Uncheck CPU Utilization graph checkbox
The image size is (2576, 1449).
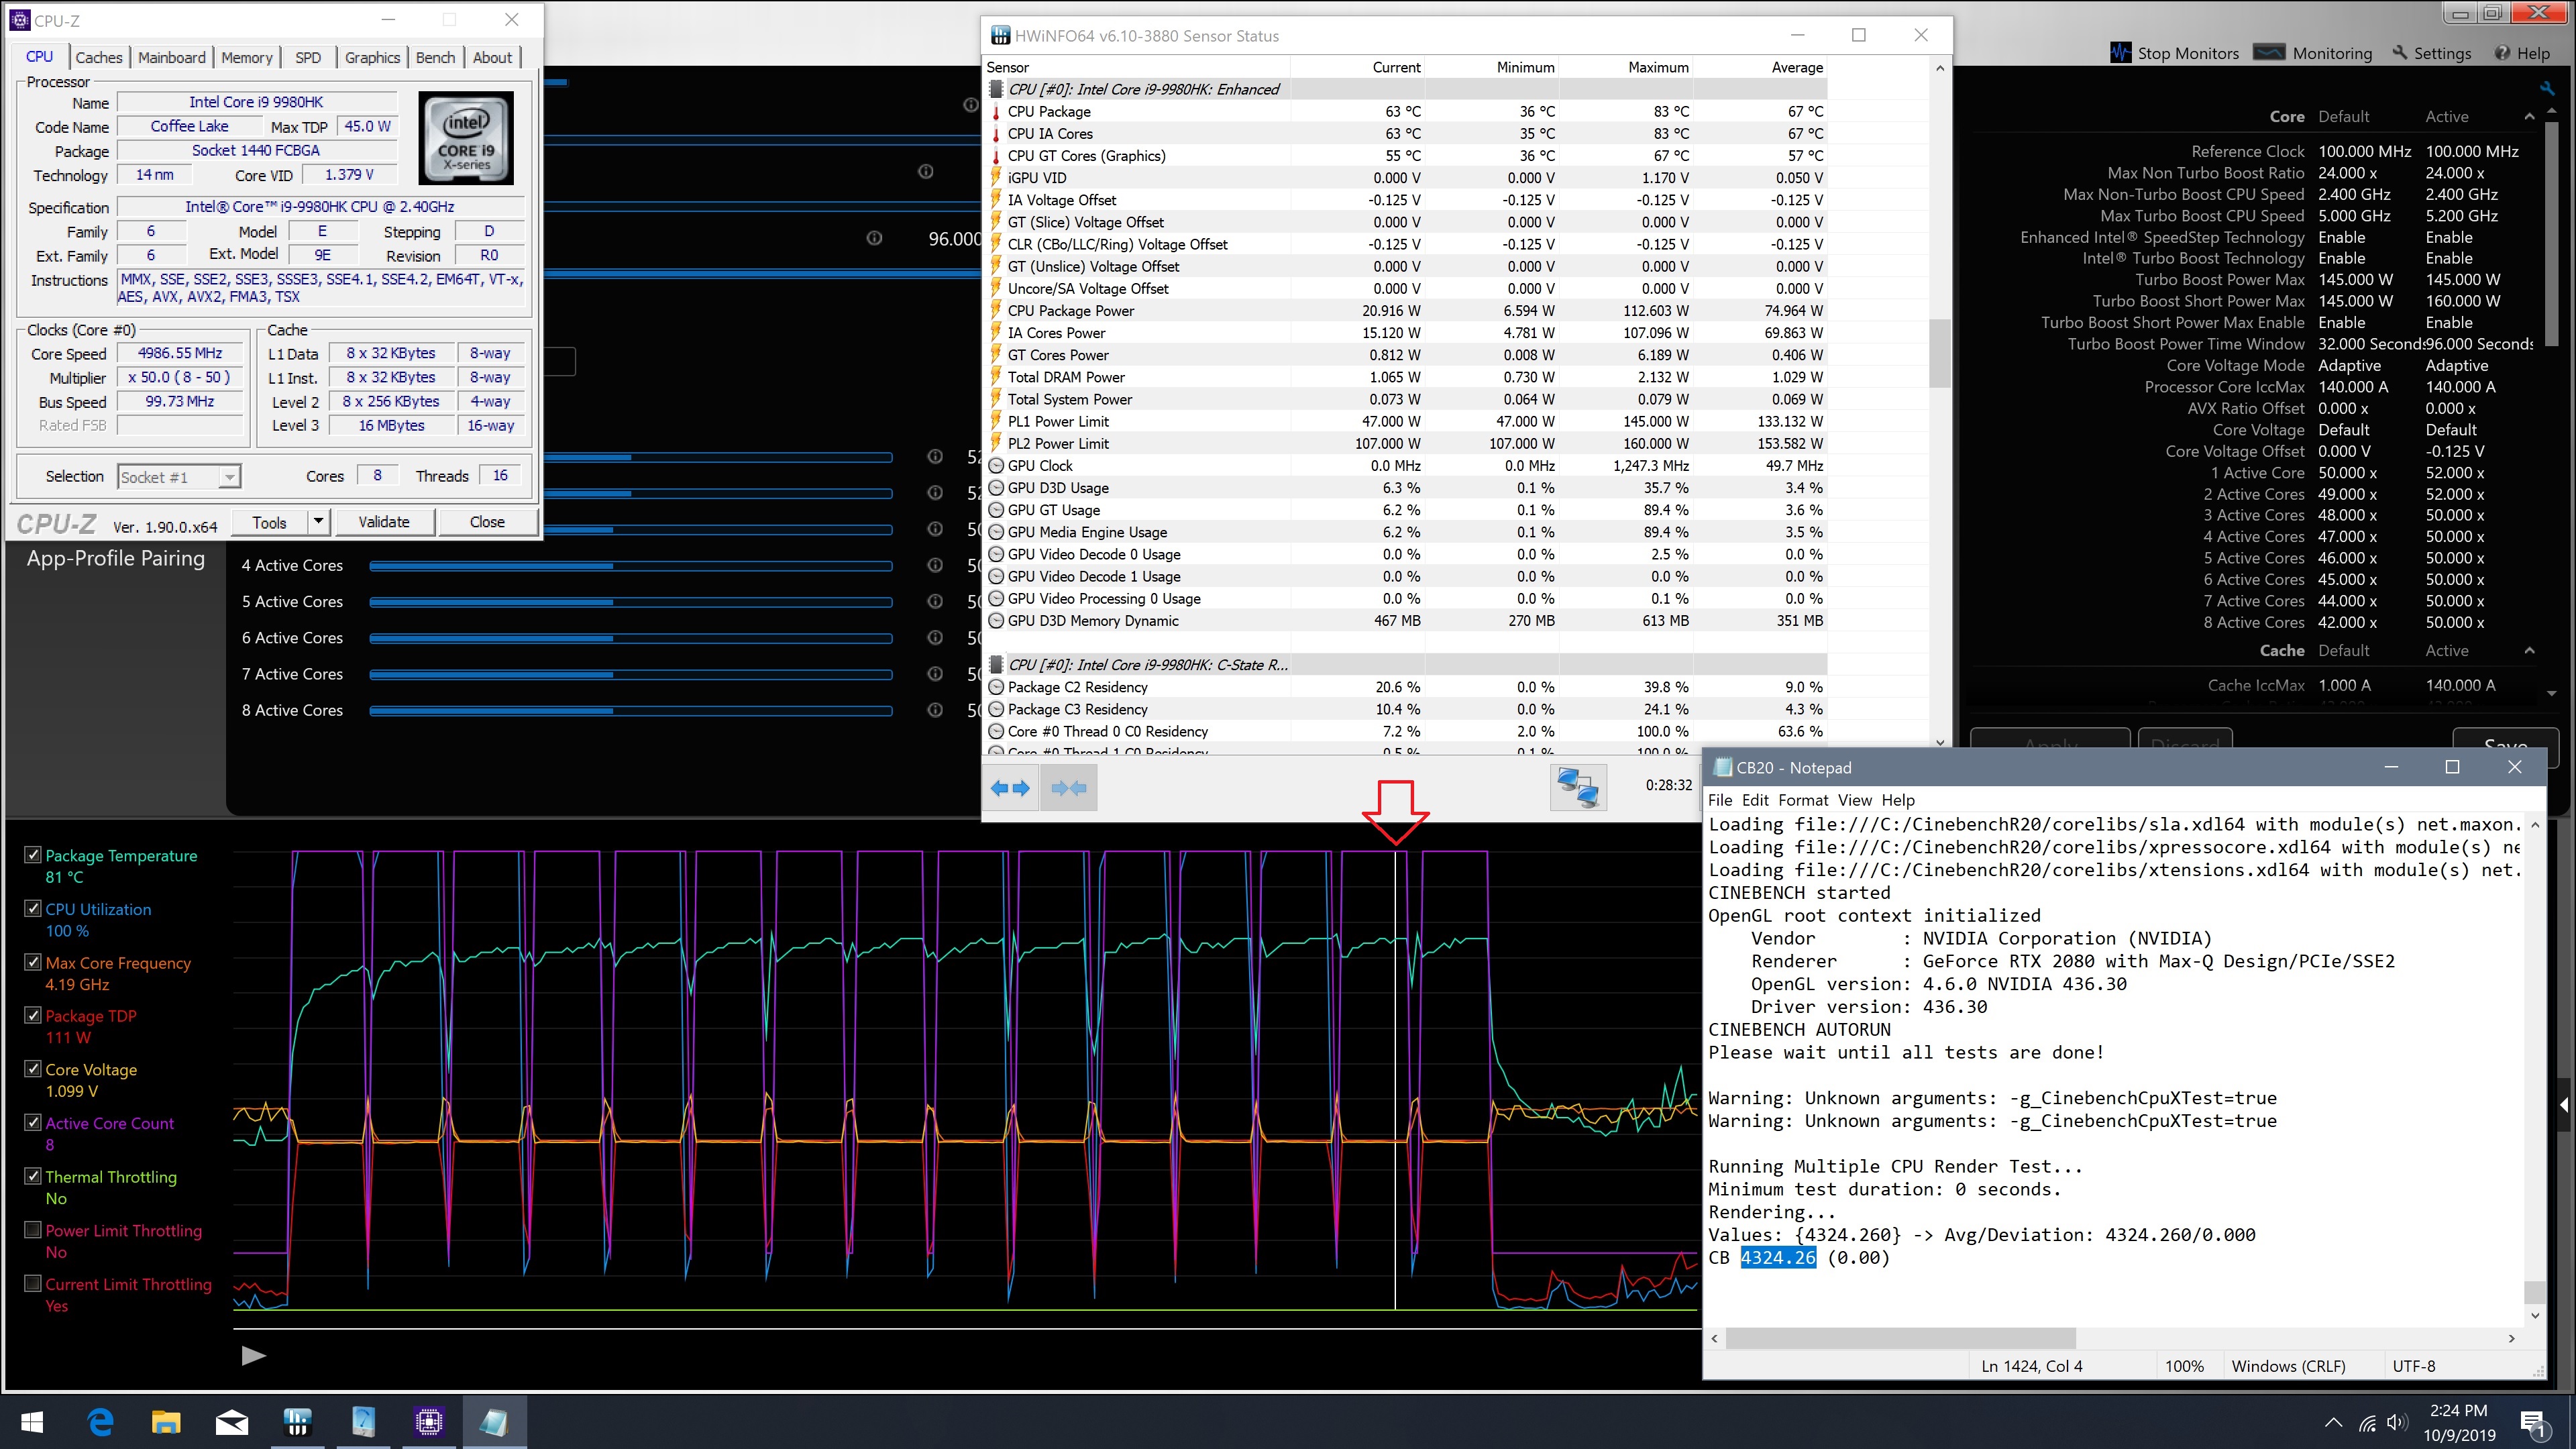pyautogui.click(x=33, y=909)
